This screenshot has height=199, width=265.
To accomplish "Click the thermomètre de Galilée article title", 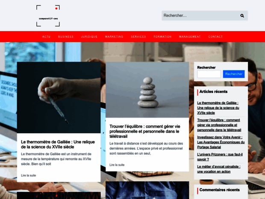I will (58, 144).
